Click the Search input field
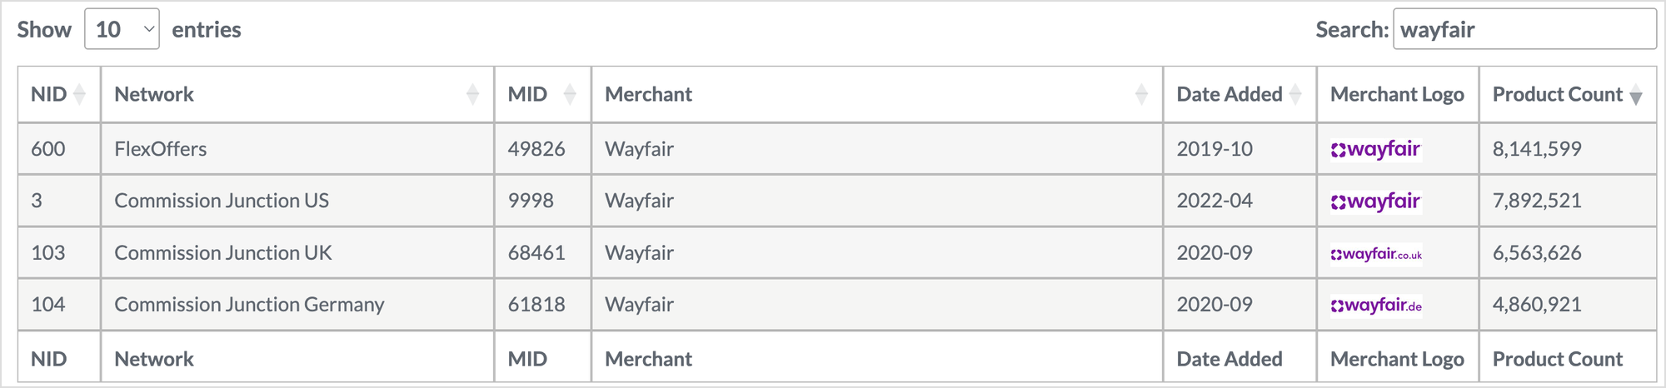Image resolution: width=1666 pixels, height=388 pixels. point(1524,30)
